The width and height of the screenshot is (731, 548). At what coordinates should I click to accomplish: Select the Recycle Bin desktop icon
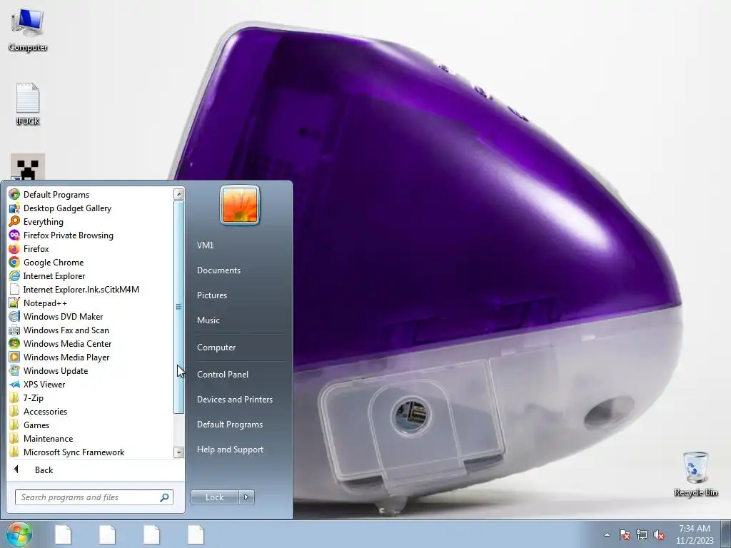pos(695,474)
